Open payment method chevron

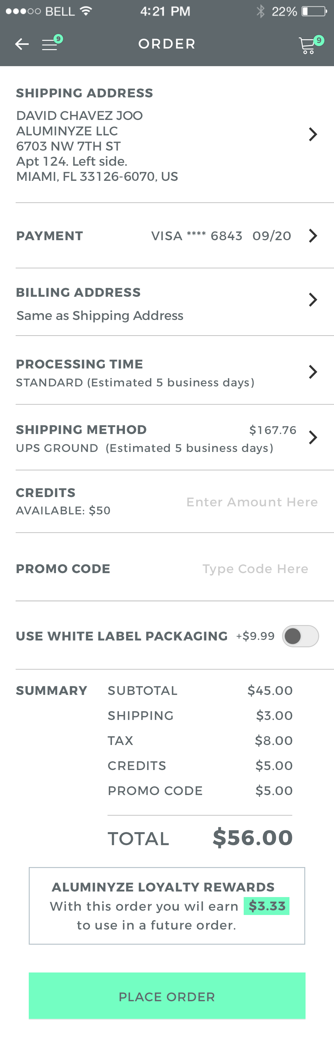coord(313,236)
